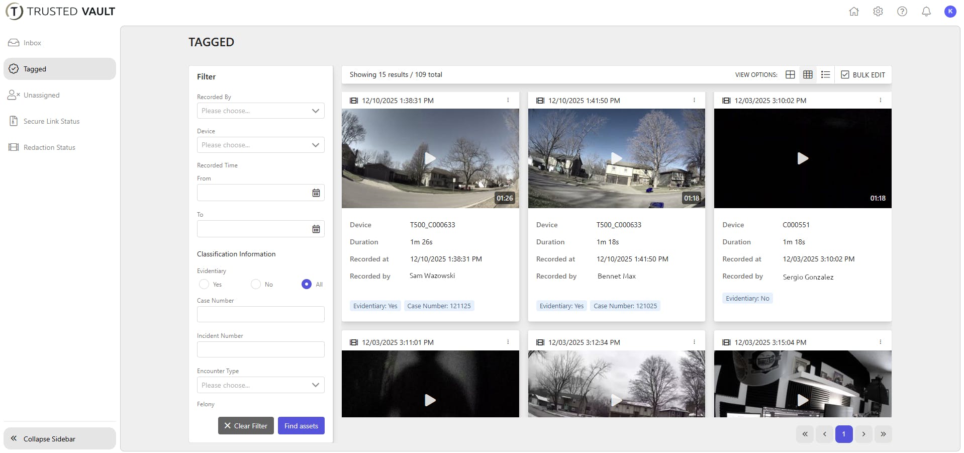This screenshot has width=964, height=453.
Task: Go to next page of results
Action: pyautogui.click(x=863, y=434)
